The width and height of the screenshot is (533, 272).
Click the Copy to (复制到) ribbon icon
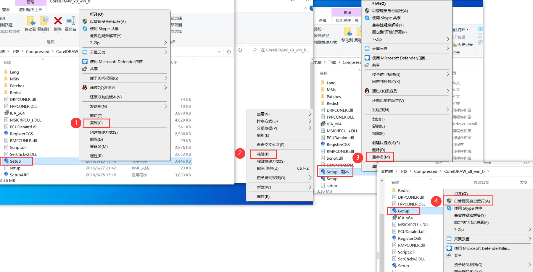[x=44, y=21]
